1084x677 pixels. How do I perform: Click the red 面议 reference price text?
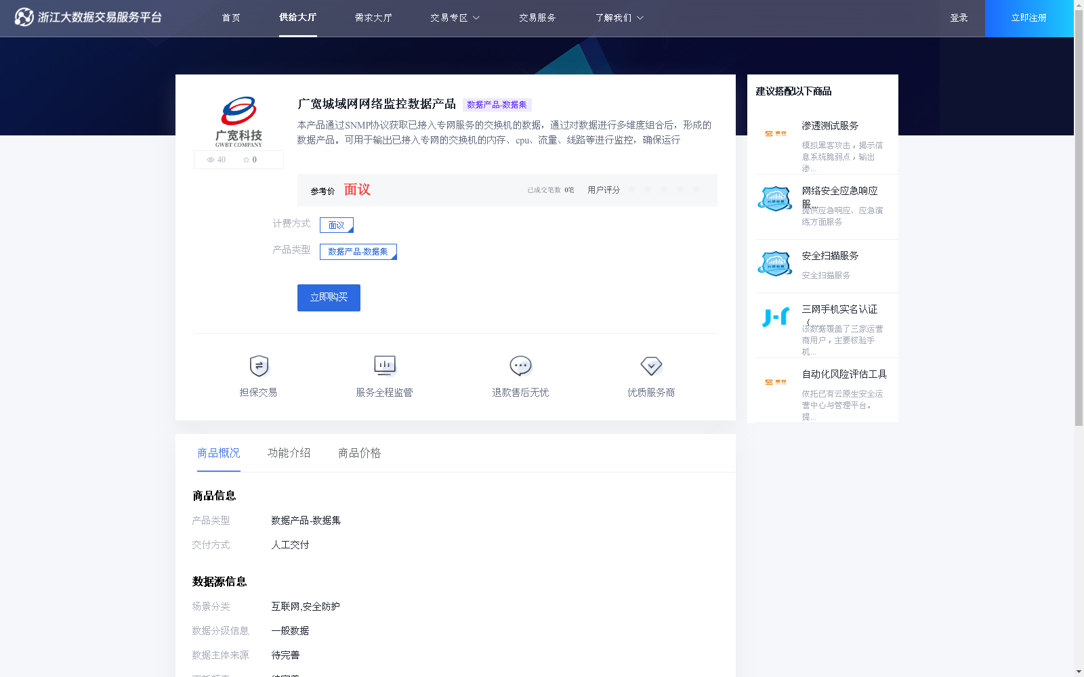357,190
